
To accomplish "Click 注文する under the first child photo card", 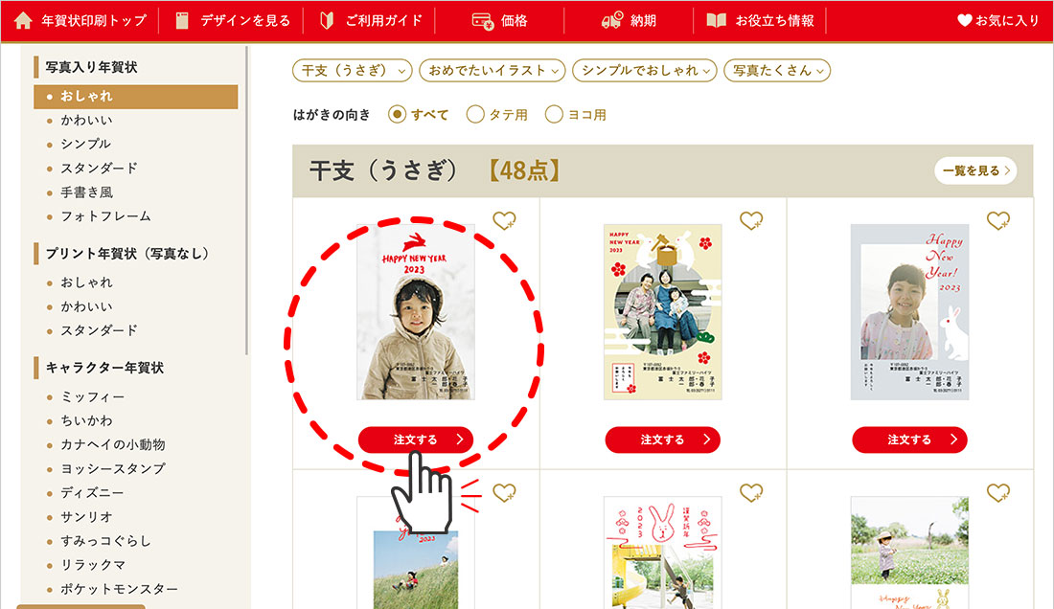I will tap(416, 440).
